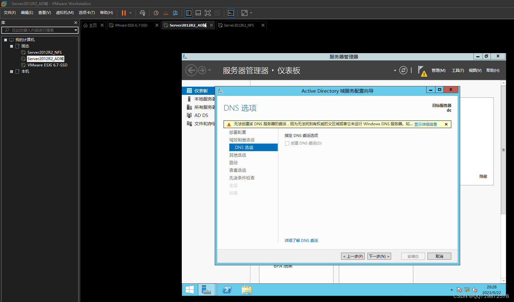The width and height of the screenshot is (514, 302).
Task: Toggle the thumbnail bar view icon
Action: pos(198,13)
